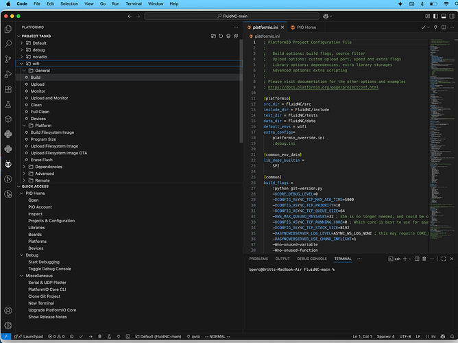Click PlatformIO Build checkmark in editor toolbar
Image resolution: width=458 pixels, height=343 pixels.
[x=423, y=27]
